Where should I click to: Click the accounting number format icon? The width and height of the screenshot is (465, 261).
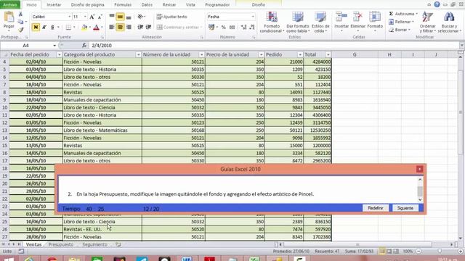(211, 28)
